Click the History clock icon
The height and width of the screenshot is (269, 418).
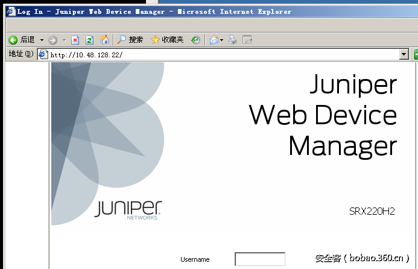pyautogui.click(x=195, y=40)
